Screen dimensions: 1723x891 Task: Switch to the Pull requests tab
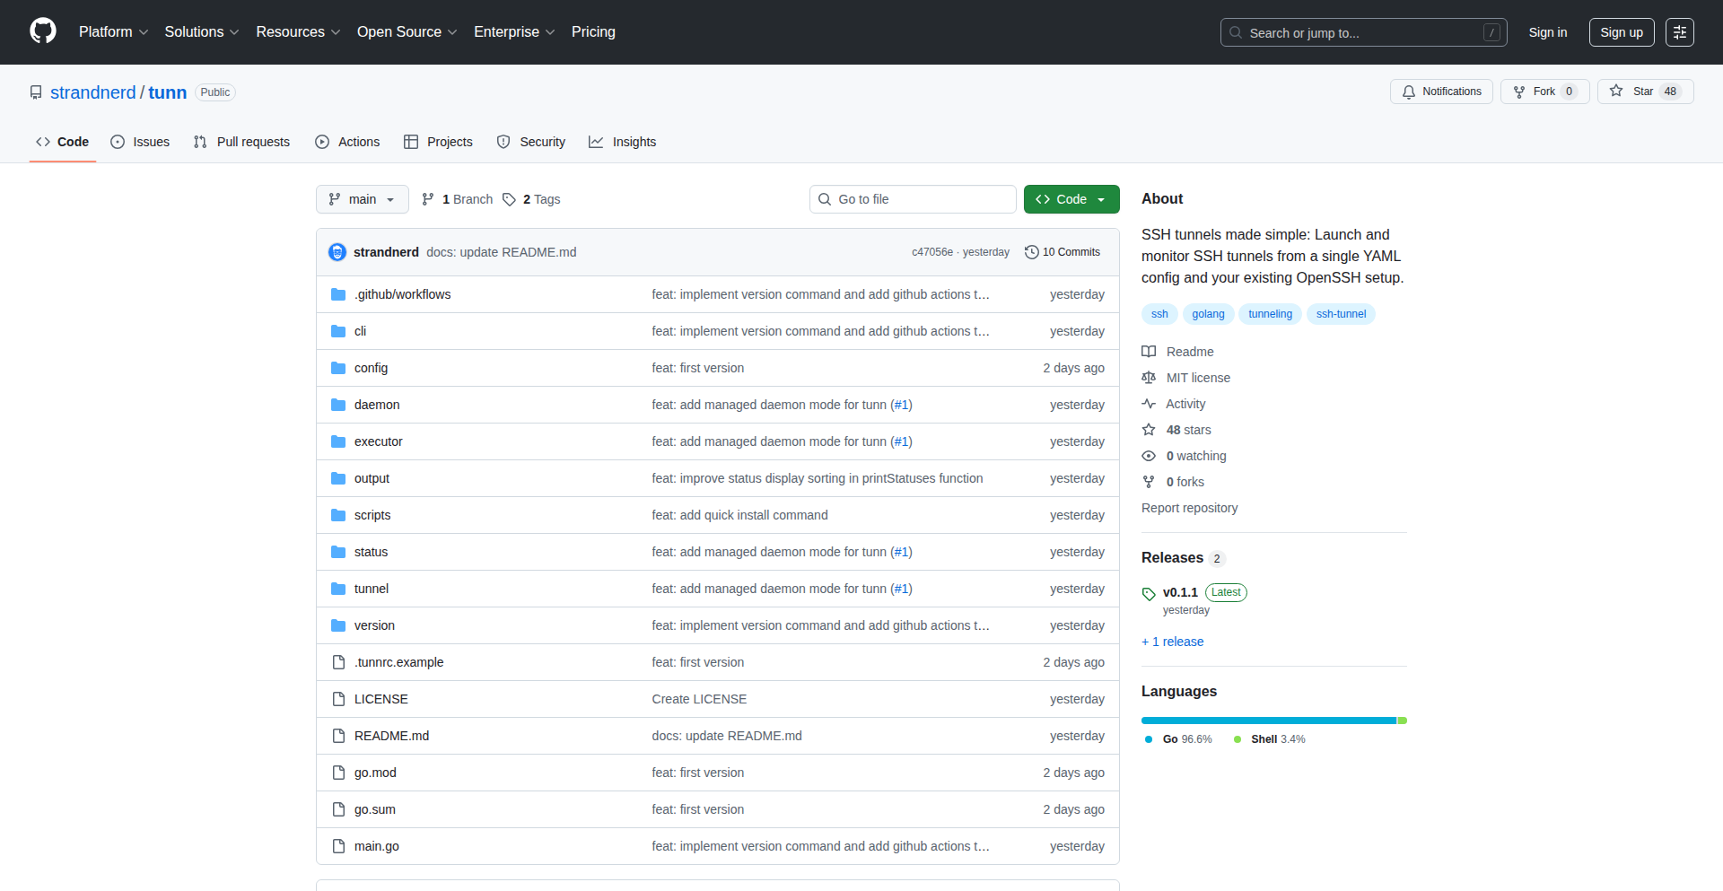(242, 142)
